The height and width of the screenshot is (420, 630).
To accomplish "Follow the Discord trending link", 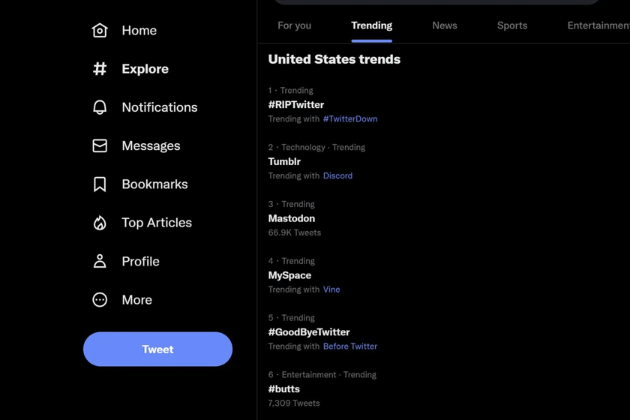I will tap(337, 175).
